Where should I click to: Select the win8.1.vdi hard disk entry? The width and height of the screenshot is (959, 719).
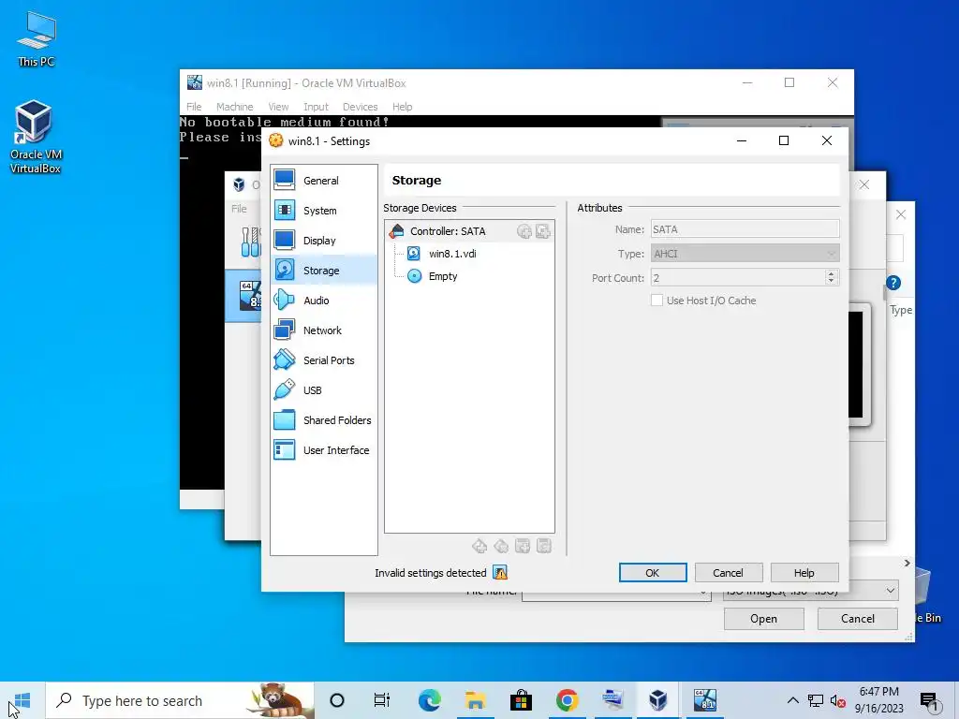[x=452, y=254]
